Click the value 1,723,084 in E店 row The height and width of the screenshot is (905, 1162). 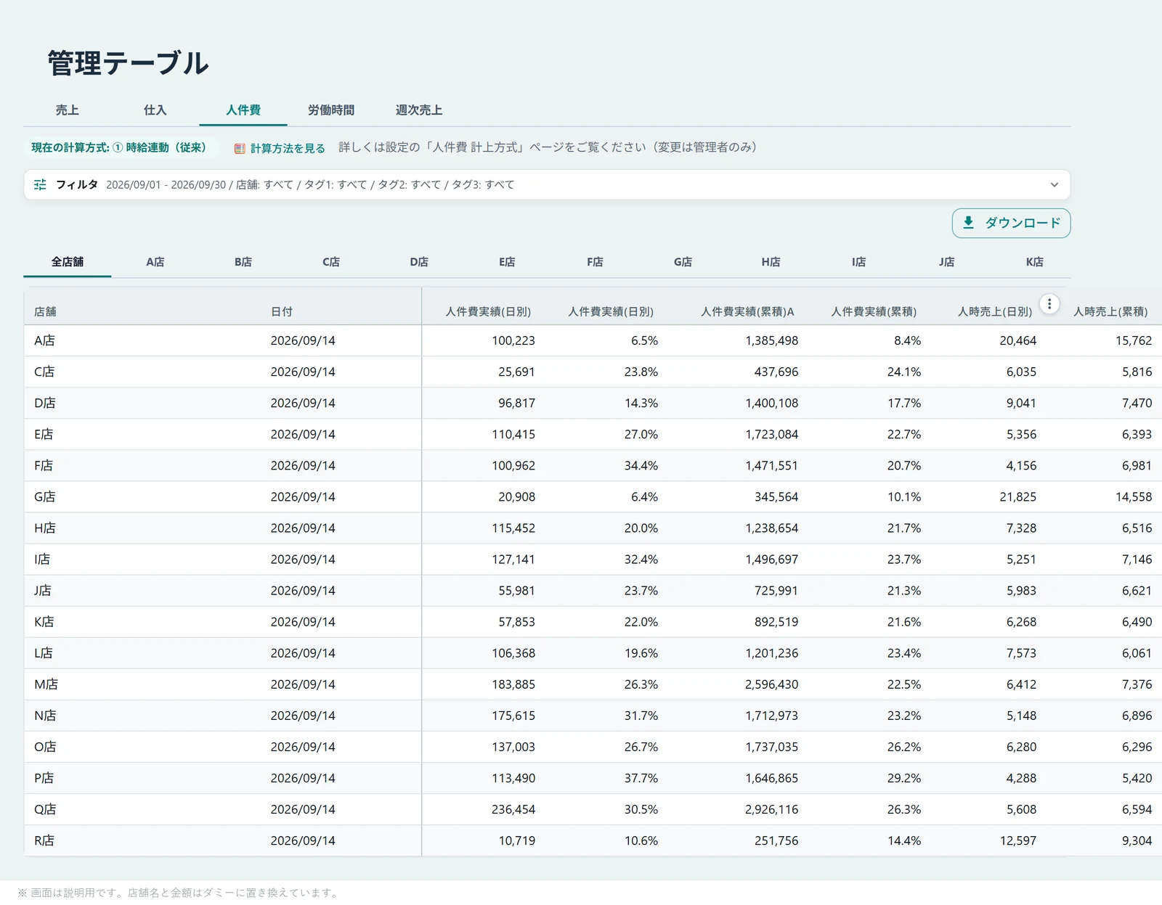coord(771,434)
